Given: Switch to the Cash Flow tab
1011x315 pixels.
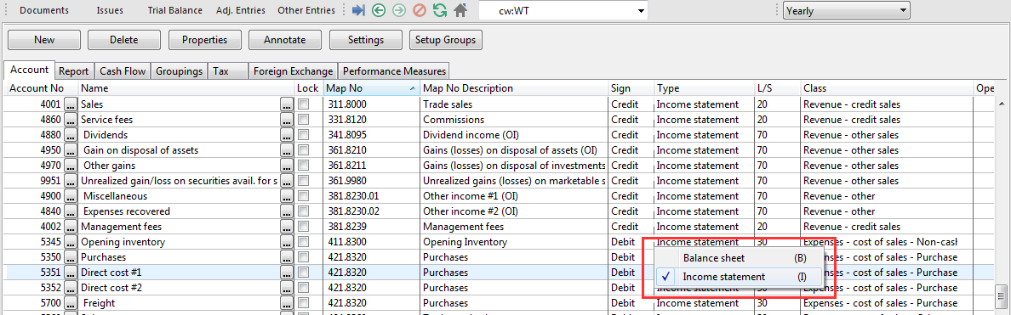Looking at the screenshot, I should (122, 71).
